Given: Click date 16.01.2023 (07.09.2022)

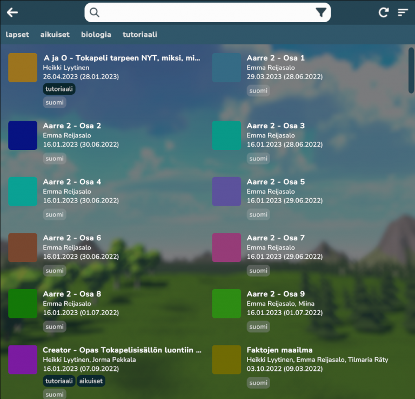Looking at the screenshot, I should [x=81, y=369].
